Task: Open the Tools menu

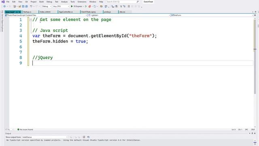Action: tap(73, 2)
